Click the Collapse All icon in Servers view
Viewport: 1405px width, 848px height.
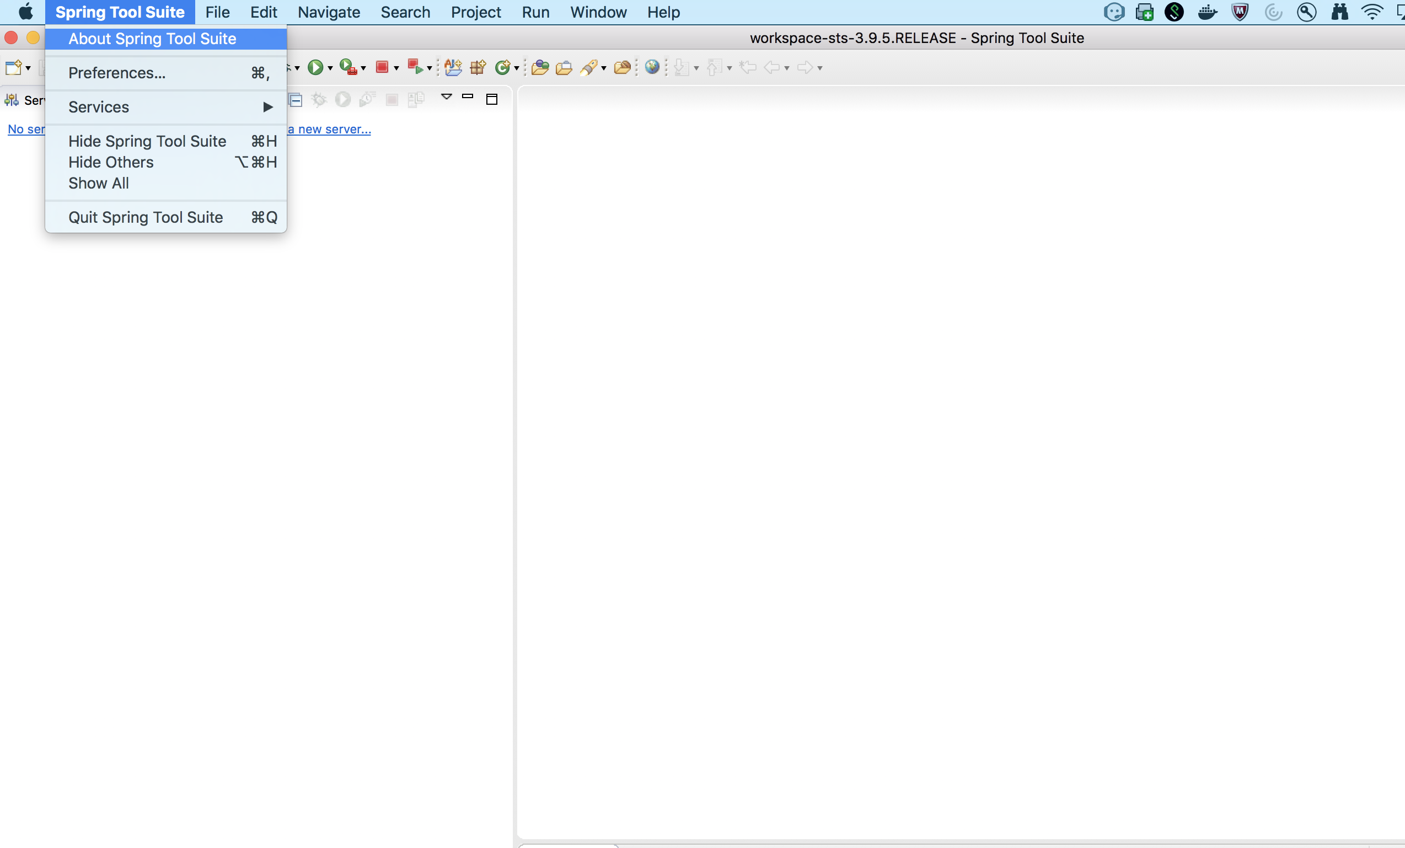tap(296, 100)
